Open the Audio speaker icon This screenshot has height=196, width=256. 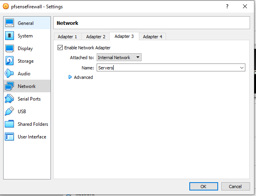9,73
